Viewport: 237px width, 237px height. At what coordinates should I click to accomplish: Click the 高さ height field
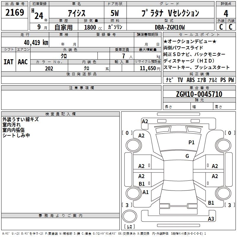click(224, 107)
